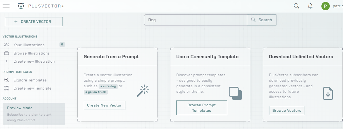Image resolution: width=343 pixels, height=129 pixels.
Task: Open Browse Illustrations in sidebar
Action: [x=31, y=53]
